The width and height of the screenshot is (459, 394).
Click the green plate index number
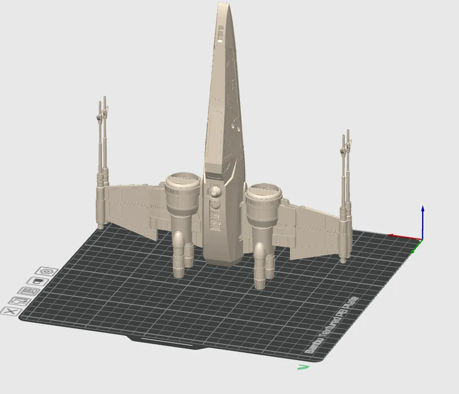pos(303,367)
